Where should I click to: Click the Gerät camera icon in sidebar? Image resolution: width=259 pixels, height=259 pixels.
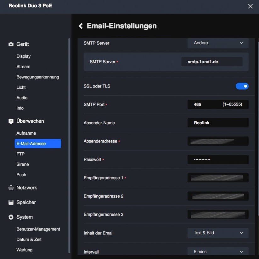coord(10,44)
